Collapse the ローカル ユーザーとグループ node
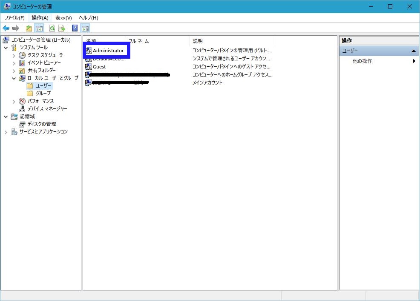The height and width of the screenshot is (301, 420). coord(14,79)
